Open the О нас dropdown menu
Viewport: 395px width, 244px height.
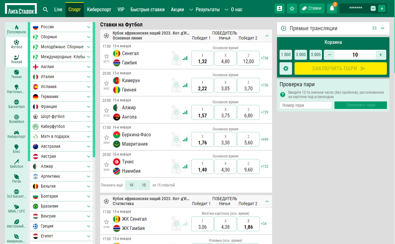pyautogui.click(x=233, y=9)
